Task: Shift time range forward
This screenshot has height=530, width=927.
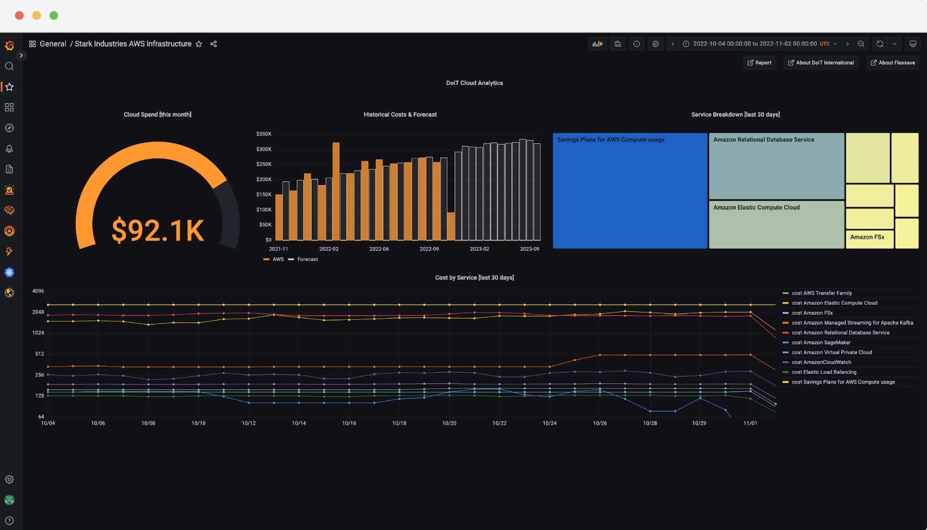Action: [848, 44]
